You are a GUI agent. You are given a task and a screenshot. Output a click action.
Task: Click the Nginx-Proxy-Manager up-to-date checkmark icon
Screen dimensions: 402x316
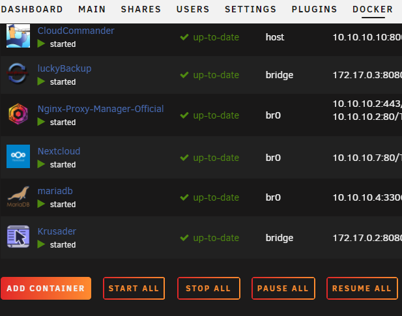184,115
